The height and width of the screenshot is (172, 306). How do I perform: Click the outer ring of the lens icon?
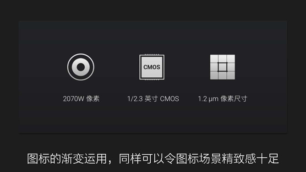(x=81, y=55)
